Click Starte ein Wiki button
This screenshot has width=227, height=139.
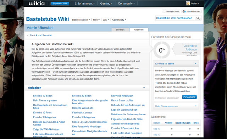point(60,4)
